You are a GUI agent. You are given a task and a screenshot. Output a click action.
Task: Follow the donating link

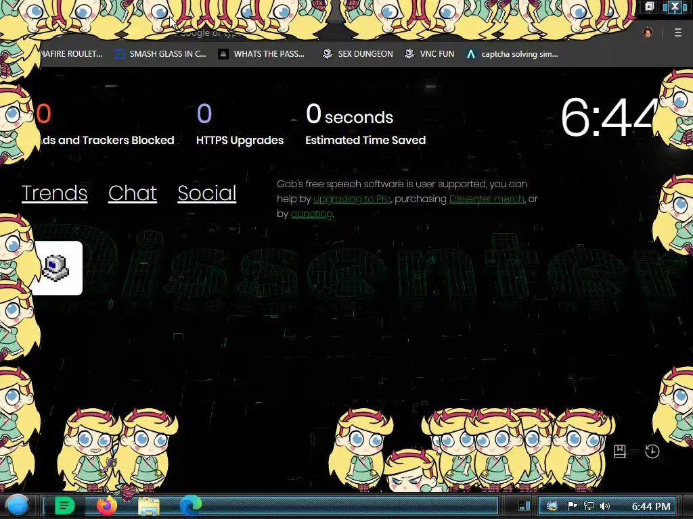311,214
